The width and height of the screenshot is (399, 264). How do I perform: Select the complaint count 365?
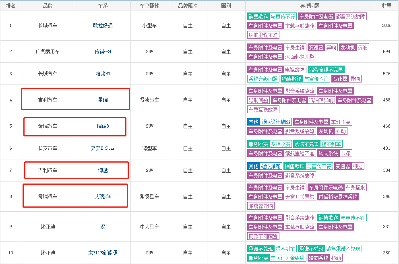point(387,197)
